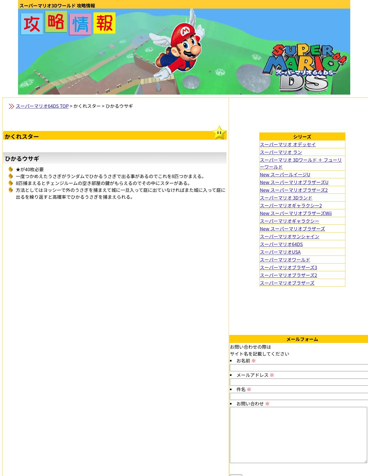Open スーパーマリオ 3Dランド link
Image resolution: width=368 pixels, height=476 pixels.
click(286, 198)
